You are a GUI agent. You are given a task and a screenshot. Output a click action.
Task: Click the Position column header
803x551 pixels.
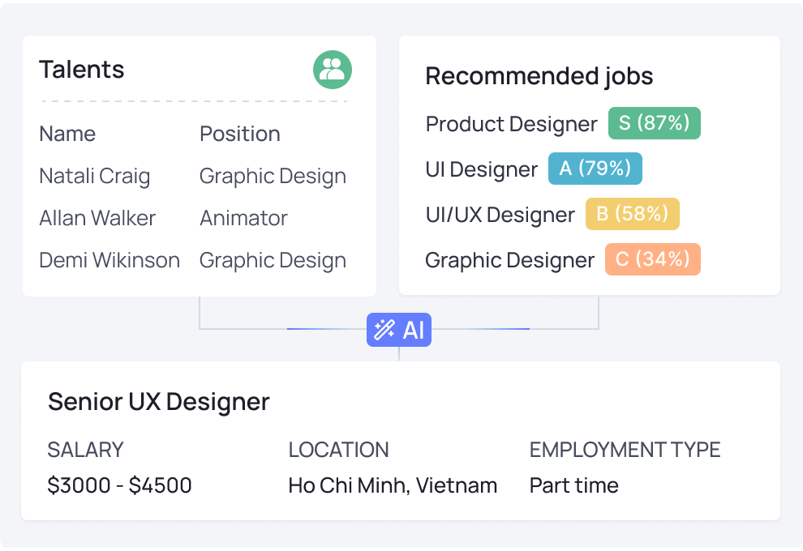point(239,134)
